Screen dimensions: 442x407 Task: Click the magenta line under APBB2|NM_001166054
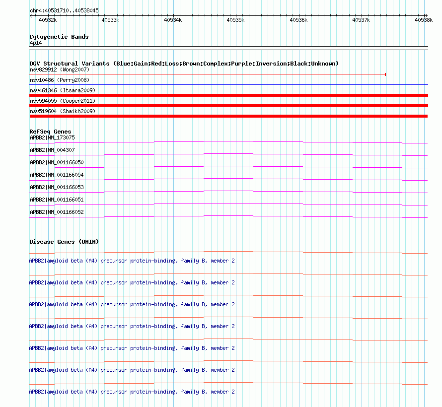[228, 179]
